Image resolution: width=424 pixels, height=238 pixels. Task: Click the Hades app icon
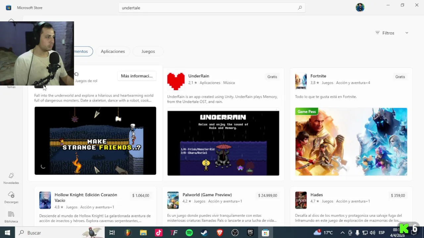point(301,200)
